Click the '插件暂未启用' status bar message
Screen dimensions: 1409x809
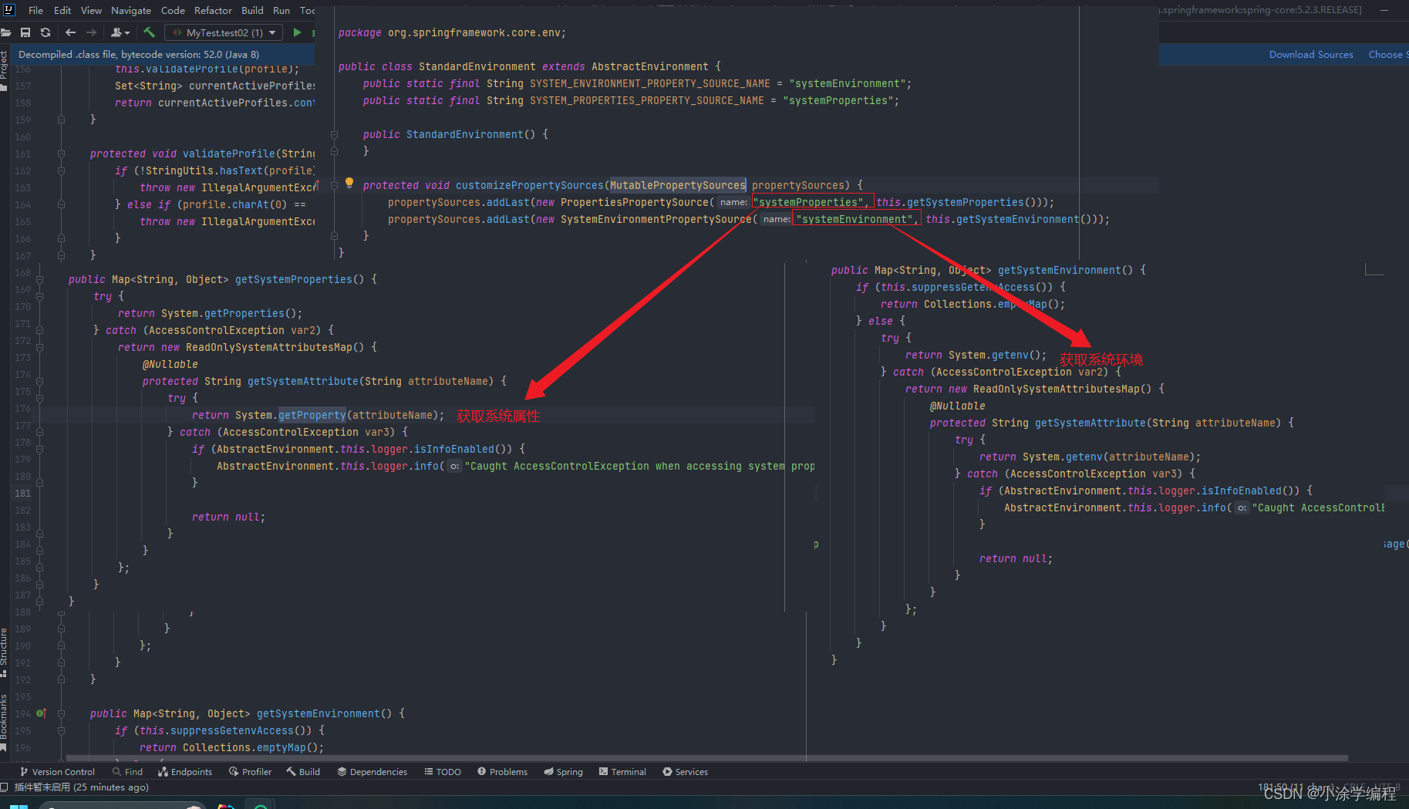82,787
